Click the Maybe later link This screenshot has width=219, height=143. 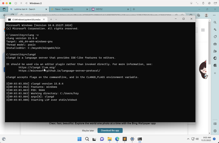(x=88, y=131)
